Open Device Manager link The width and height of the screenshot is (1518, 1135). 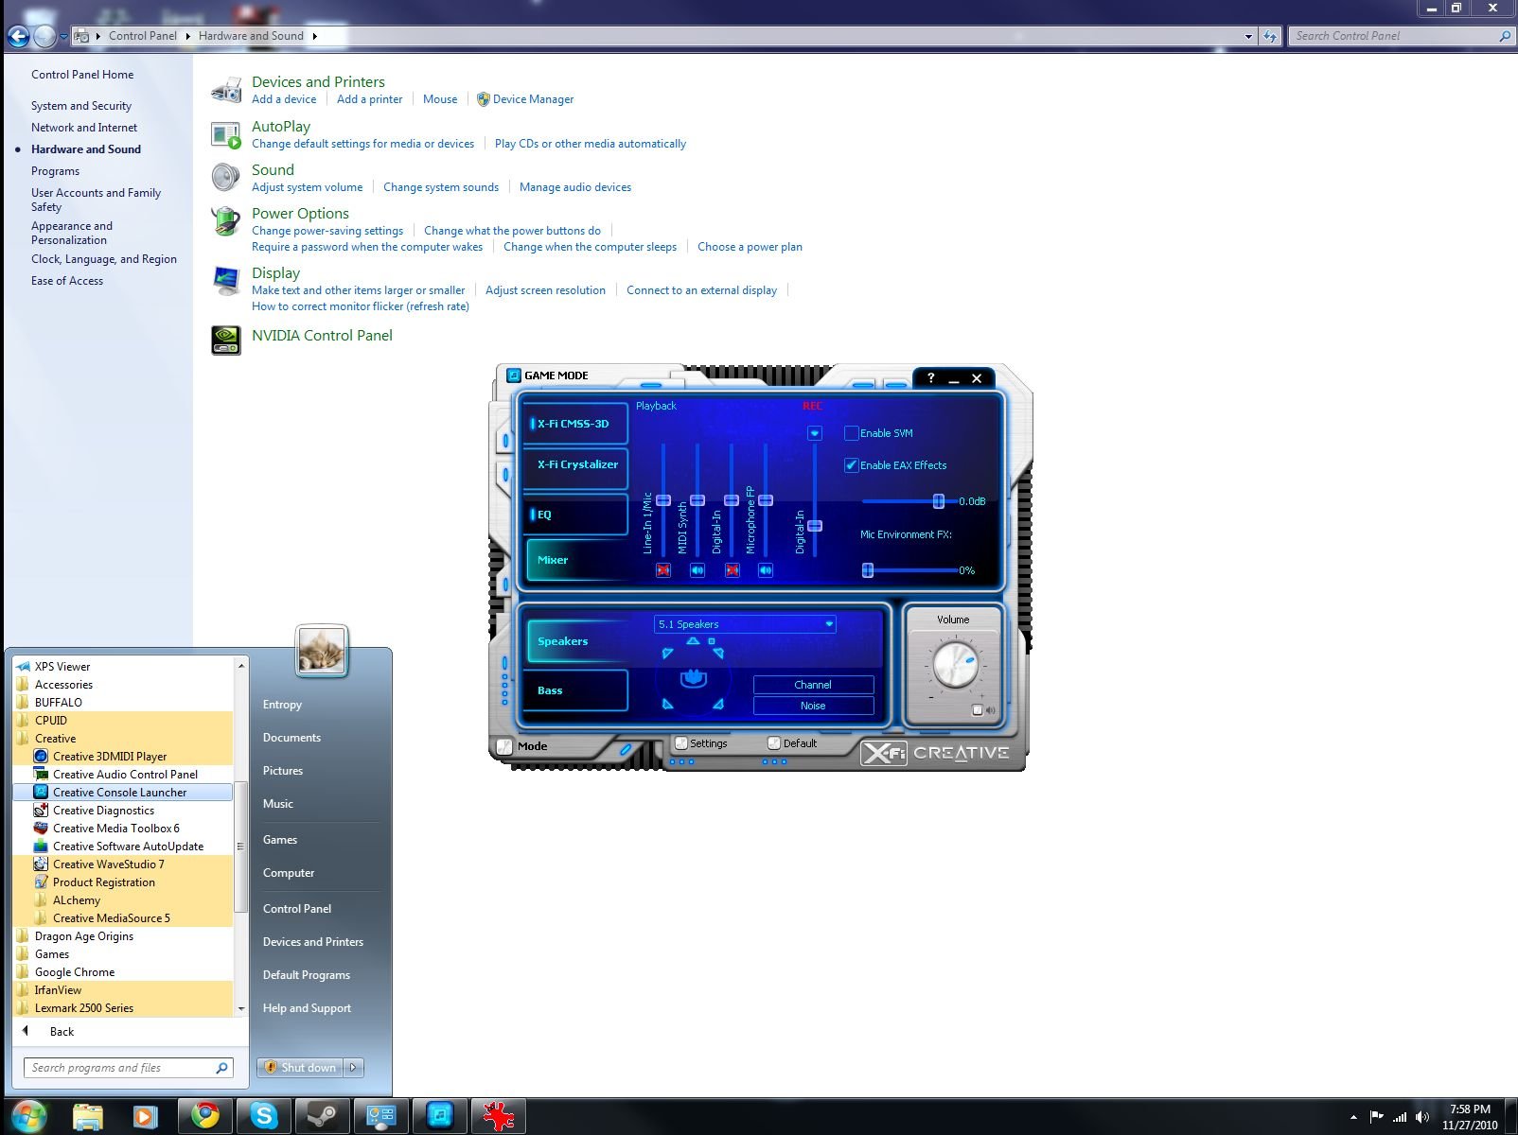(533, 99)
